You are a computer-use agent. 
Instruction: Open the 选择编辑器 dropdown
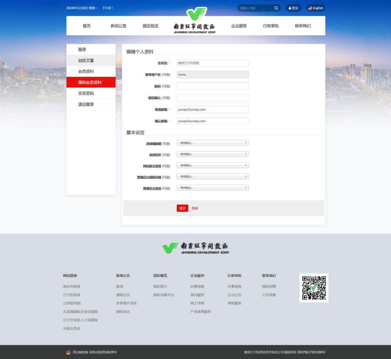click(212, 142)
